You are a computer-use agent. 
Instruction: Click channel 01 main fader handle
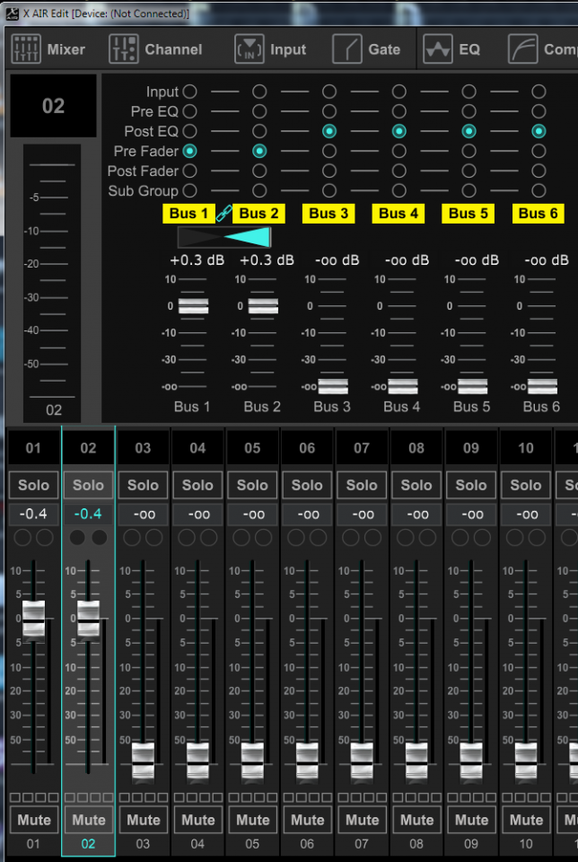[33, 621]
